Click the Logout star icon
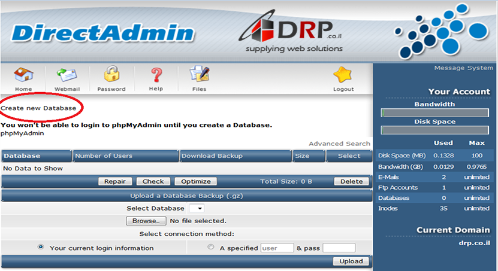 click(x=343, y=75)
